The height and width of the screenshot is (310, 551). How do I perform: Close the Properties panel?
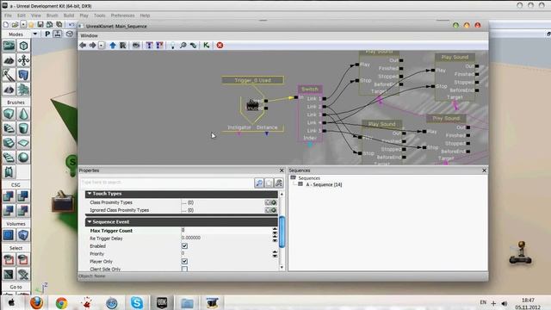coord(282,170)
